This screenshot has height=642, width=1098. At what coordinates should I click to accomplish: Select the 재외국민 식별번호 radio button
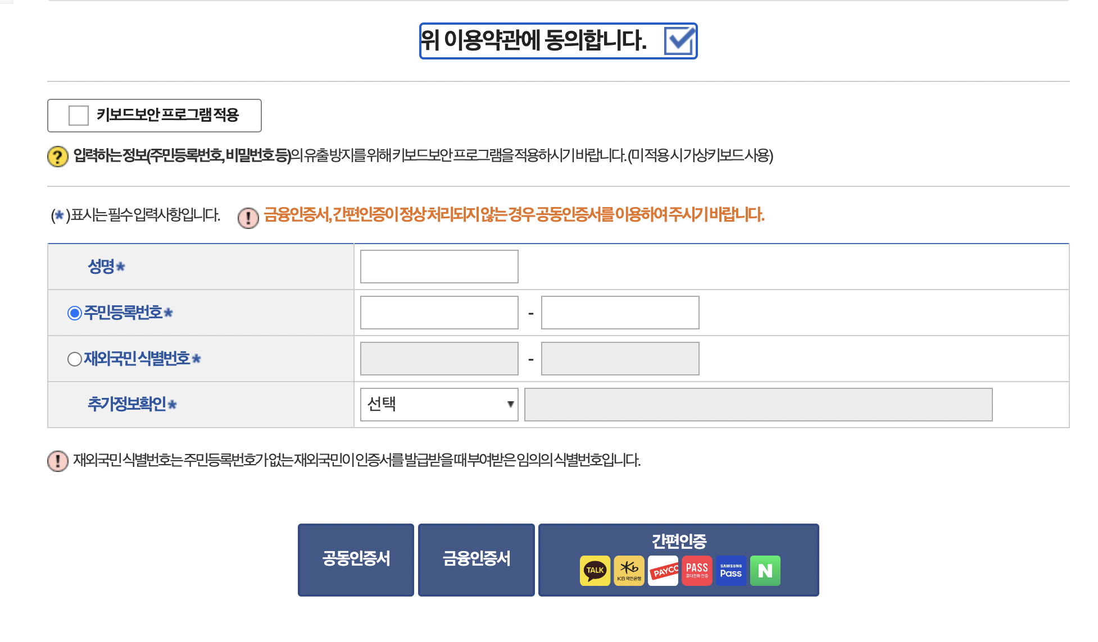coord(74,359)
